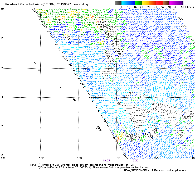195x172 pixels.
Task: Click the yellow 20–25 knots legend segment
Action: [145, 3]
